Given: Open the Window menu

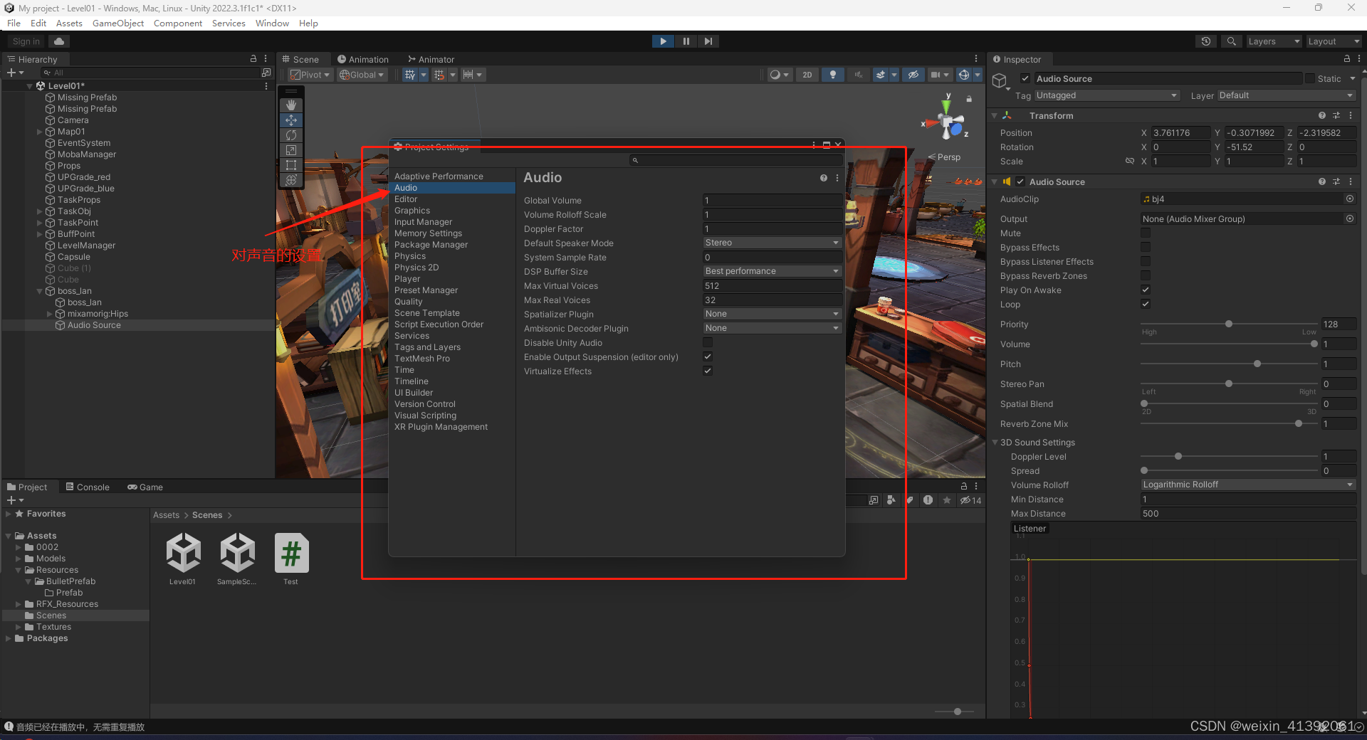Looking at the screenshot, I should click(x=272, y=23).
